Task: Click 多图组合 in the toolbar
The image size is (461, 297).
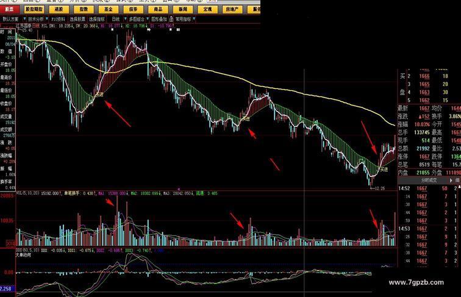Action: click(x=137, y=19)
